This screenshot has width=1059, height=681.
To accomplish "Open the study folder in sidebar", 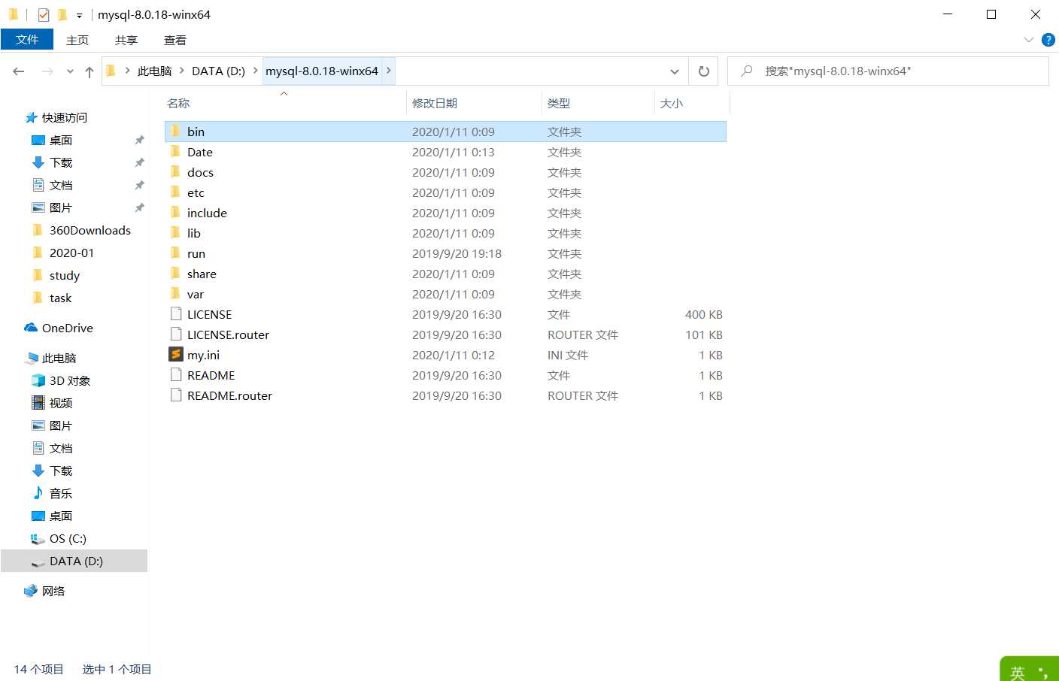I will pos(65,275).
